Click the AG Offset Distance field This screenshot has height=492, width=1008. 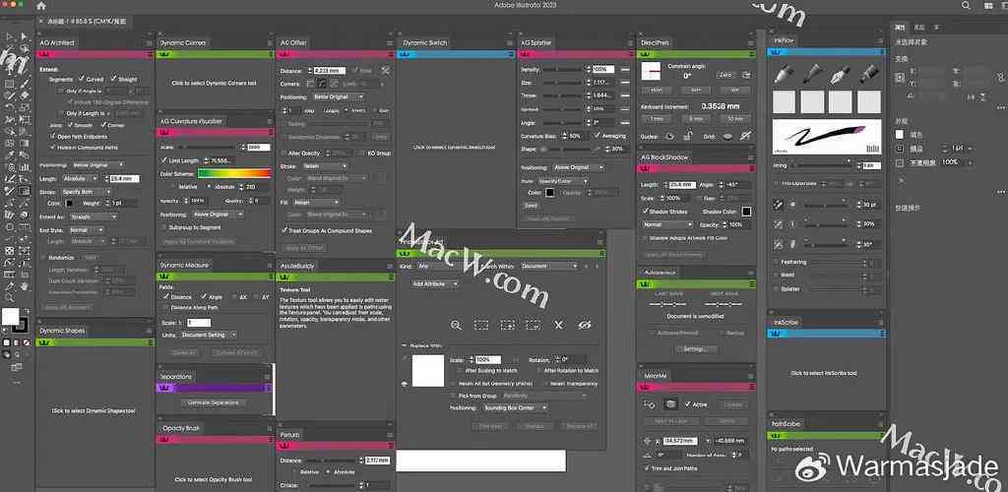click(x=330, y=71)
